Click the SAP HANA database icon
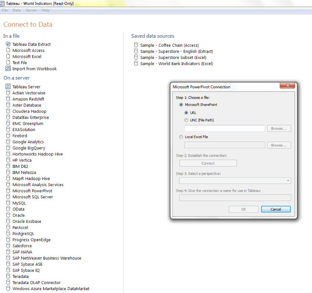This screenshot has height=293, width=312. [x=8, y=252]
